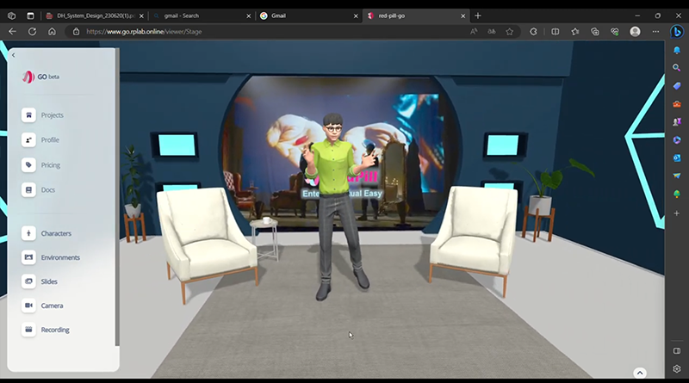Open the Docs icon in the sidebar
The width and height of the screenshot is (689, 383).
[x=29, y=189]
